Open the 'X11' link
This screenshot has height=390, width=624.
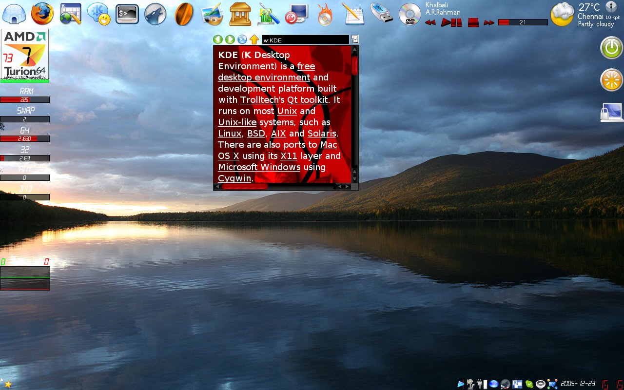click(x=289, y=156)
